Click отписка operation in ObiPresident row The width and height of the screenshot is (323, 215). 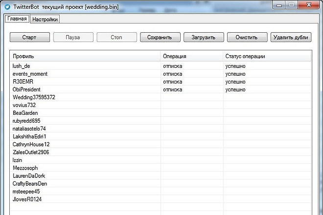tap(173, 90)
